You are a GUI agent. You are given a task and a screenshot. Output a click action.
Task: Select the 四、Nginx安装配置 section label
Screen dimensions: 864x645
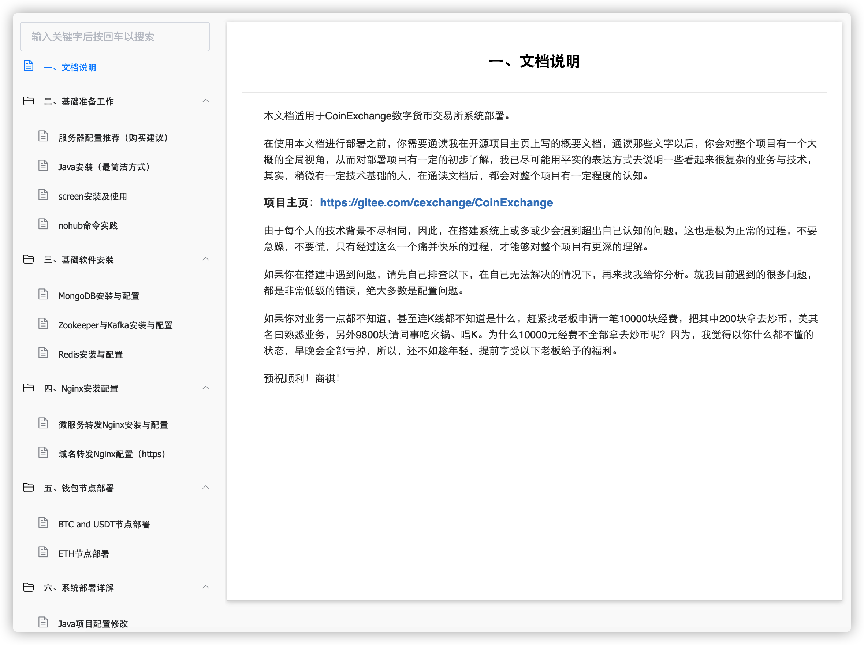(81, 388)
